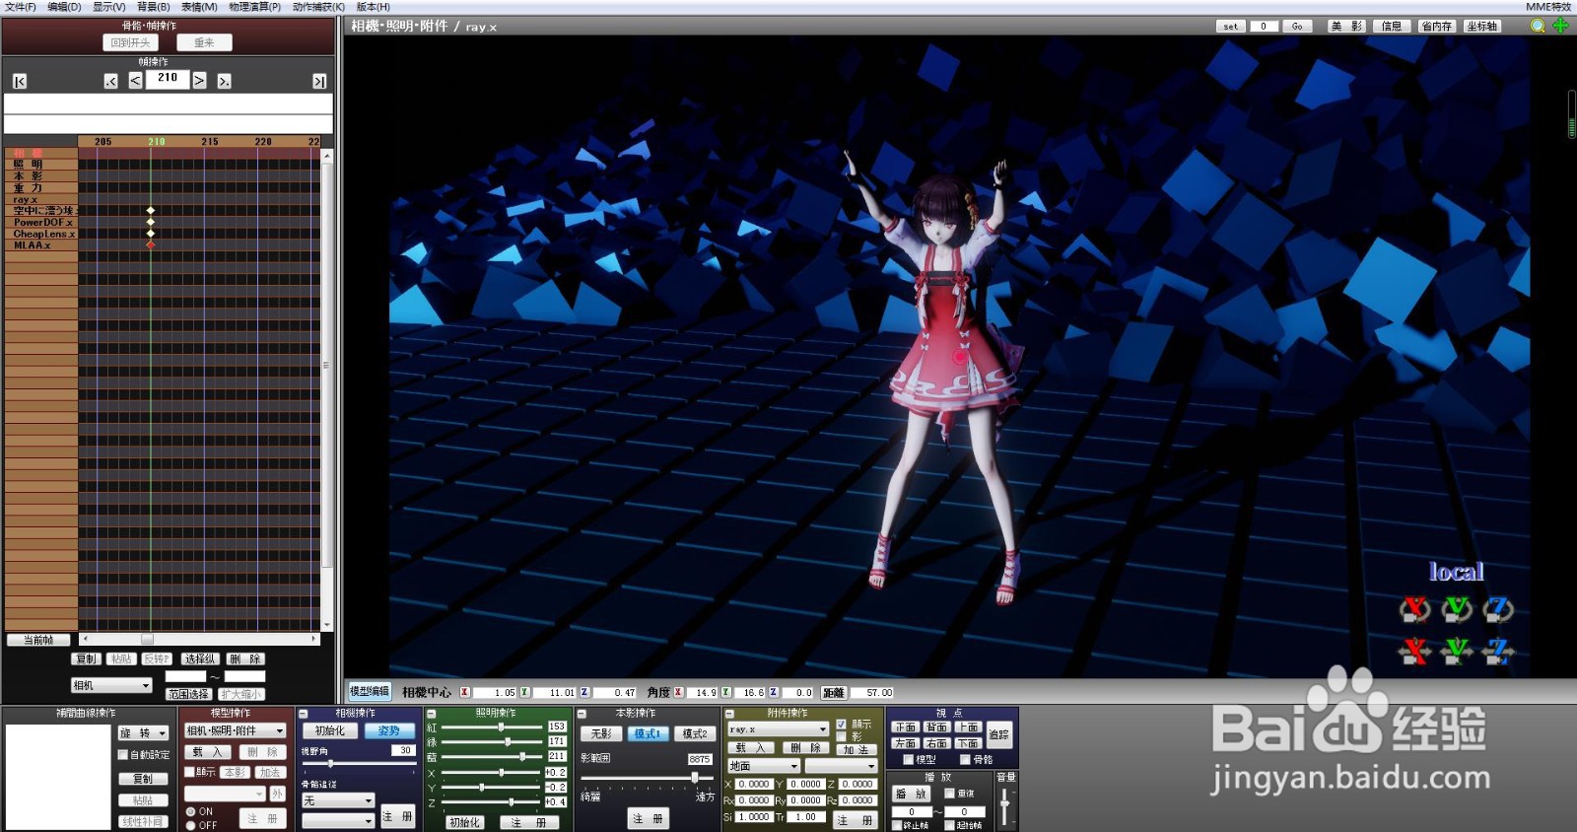Open the 相机 dropdown below the timeline

tap(110, 685)
